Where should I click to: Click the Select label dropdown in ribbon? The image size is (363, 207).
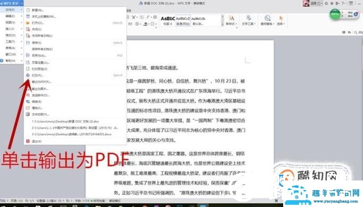click(280, 24)
